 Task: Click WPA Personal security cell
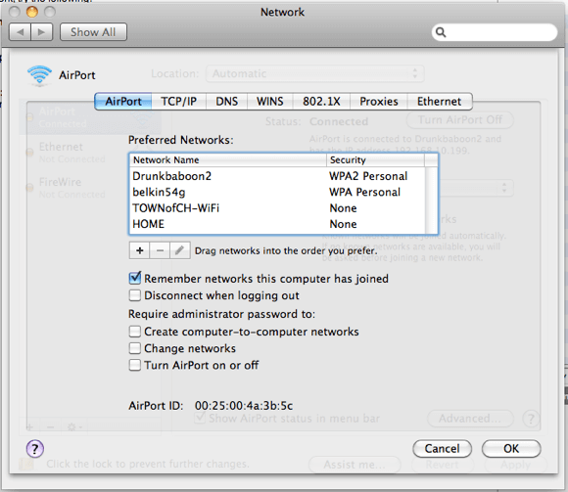pyautogui.click(x=364, y=192)
